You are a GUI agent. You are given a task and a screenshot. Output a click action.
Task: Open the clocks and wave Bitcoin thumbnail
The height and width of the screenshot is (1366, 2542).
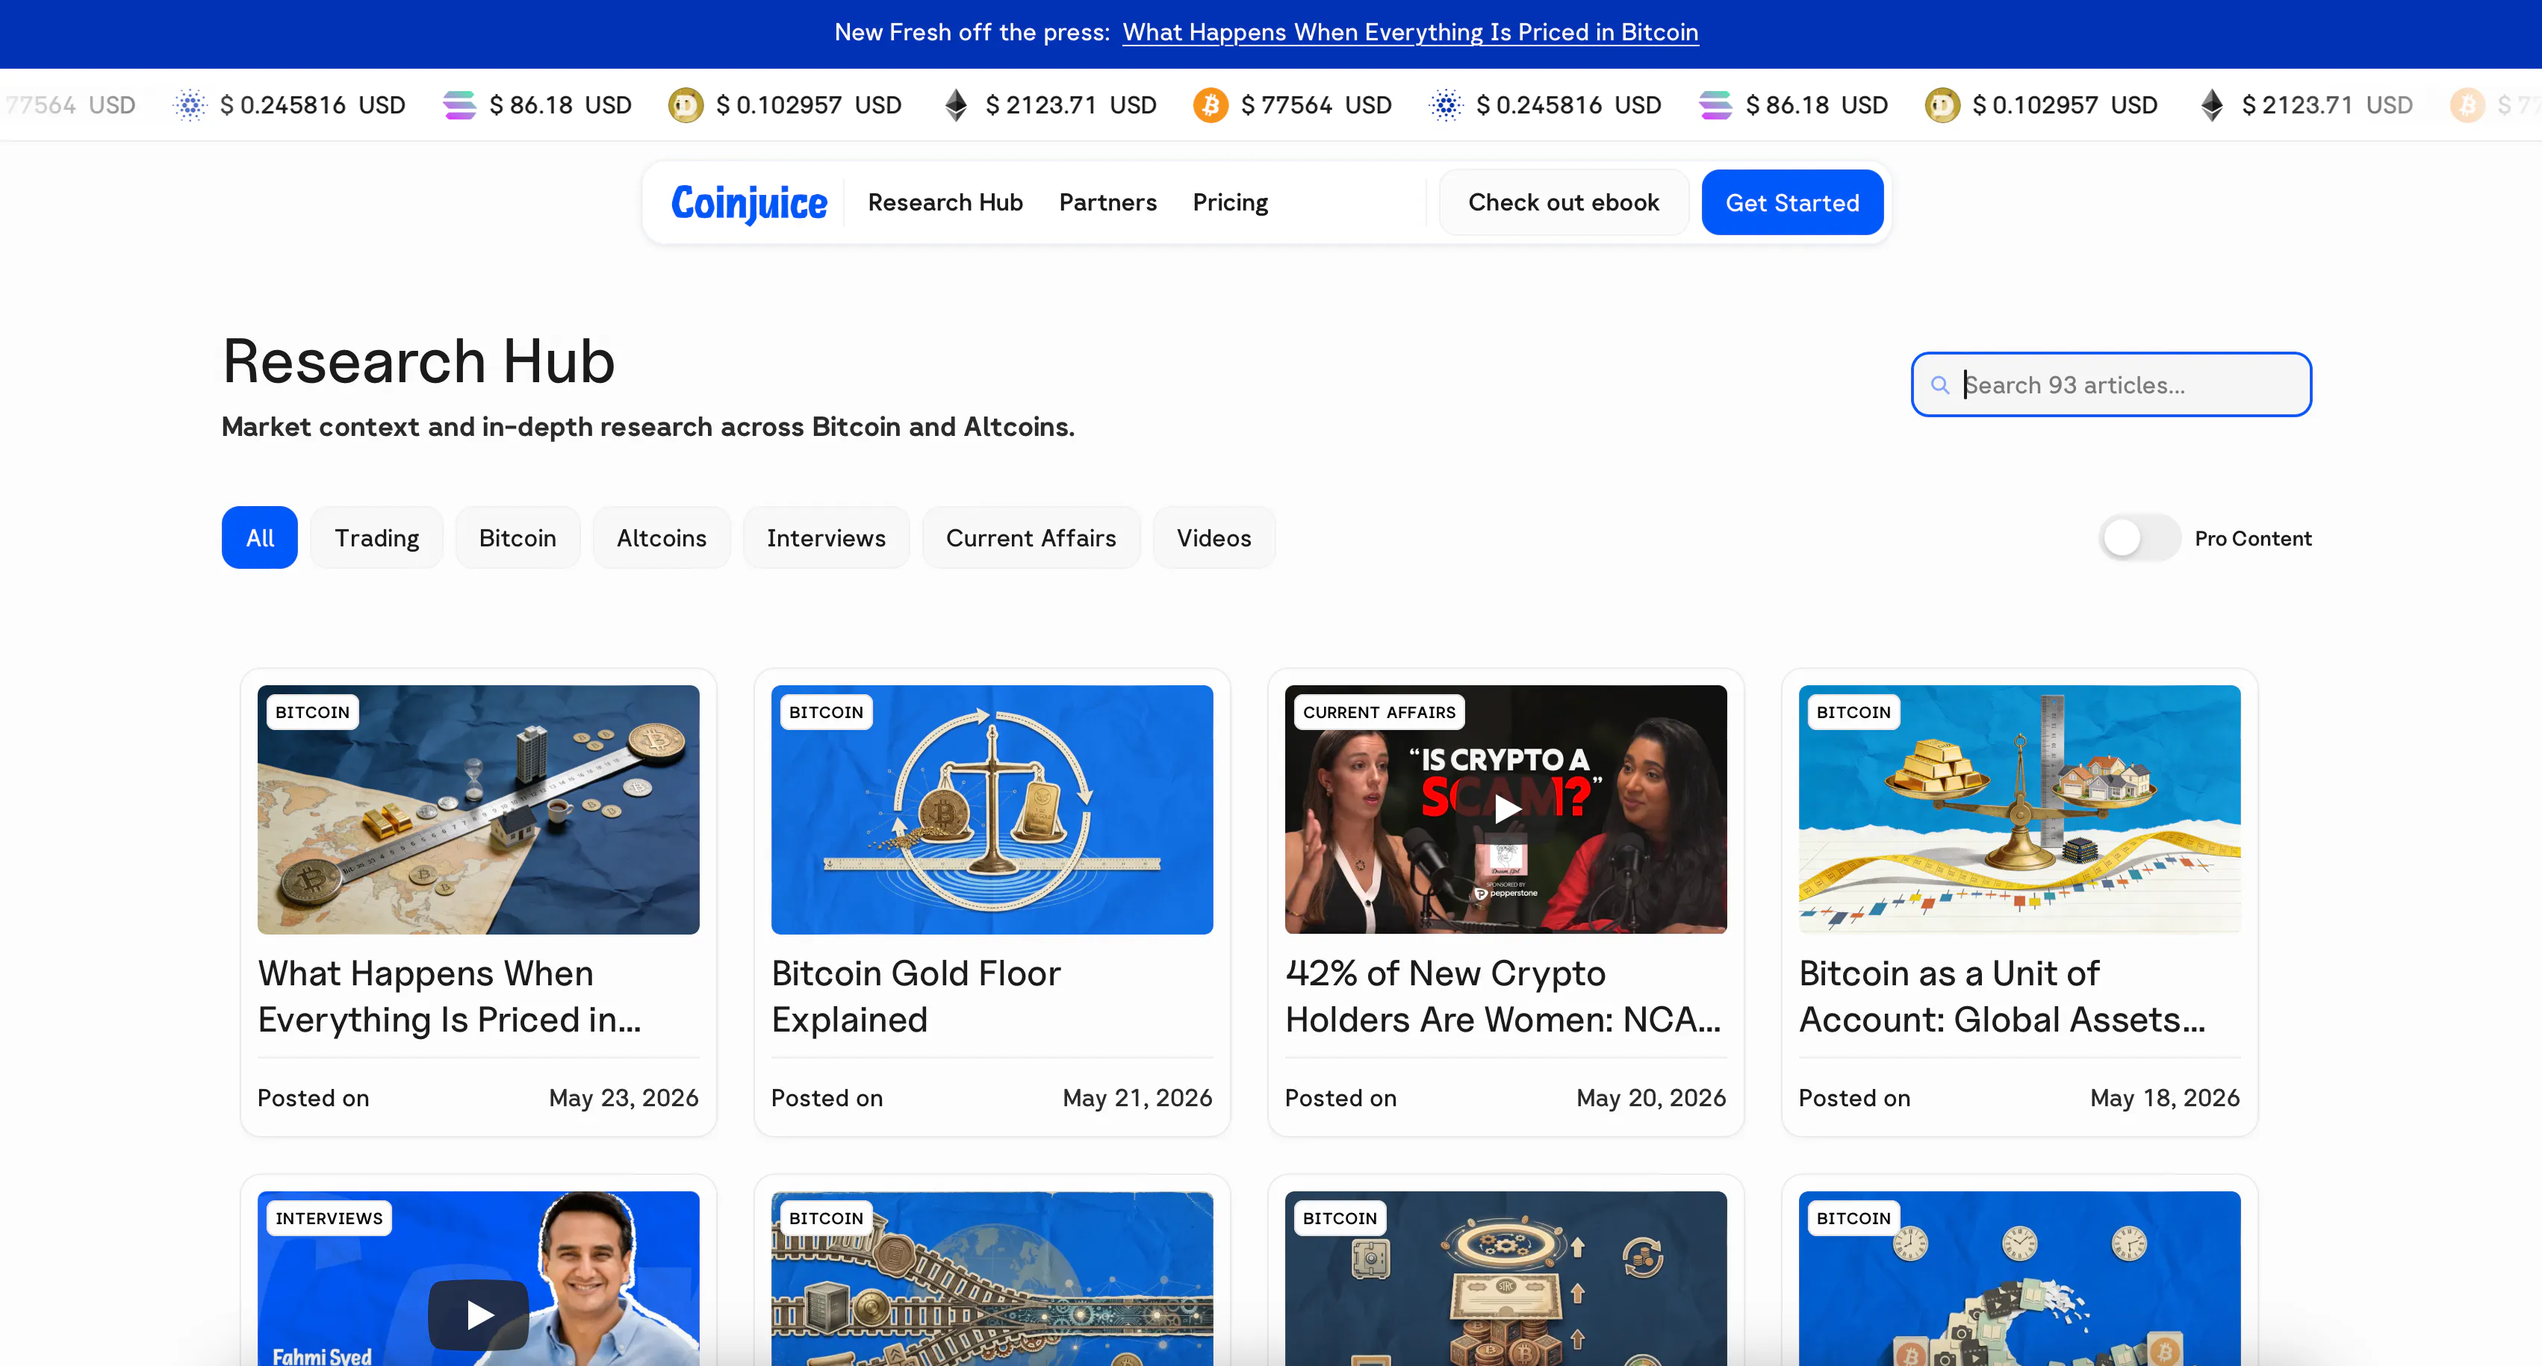tap(2019, 1278)
